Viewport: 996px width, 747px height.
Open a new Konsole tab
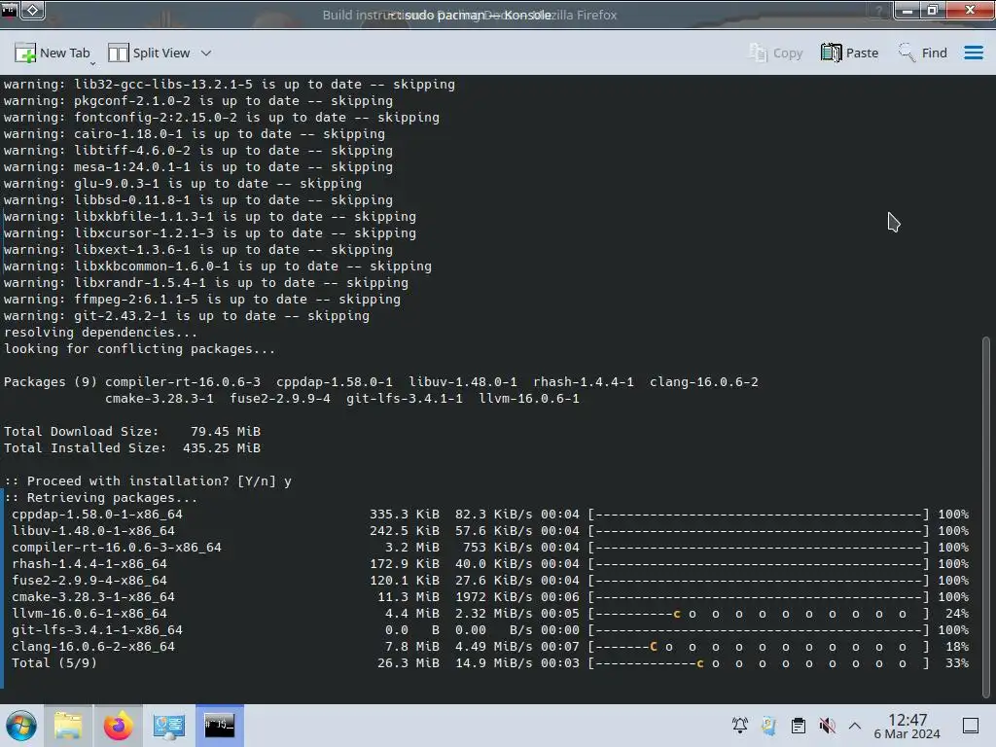(53, 53)
